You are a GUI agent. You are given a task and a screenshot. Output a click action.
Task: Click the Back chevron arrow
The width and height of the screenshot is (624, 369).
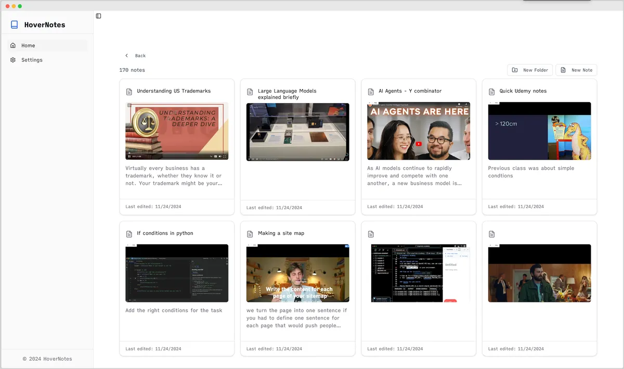[x=126, y=56]
